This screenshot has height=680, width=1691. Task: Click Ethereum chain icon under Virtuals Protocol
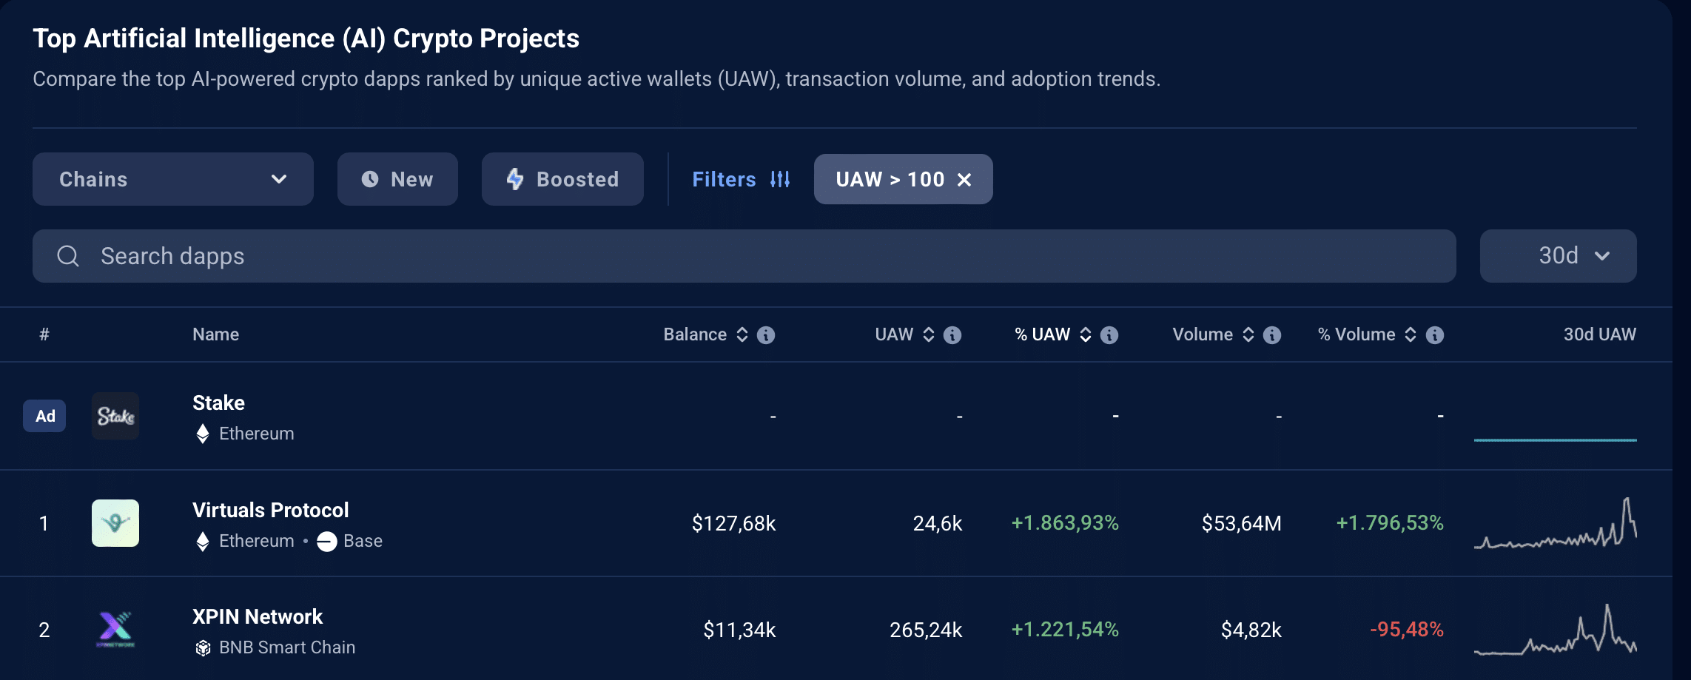[x=203, y=541]
